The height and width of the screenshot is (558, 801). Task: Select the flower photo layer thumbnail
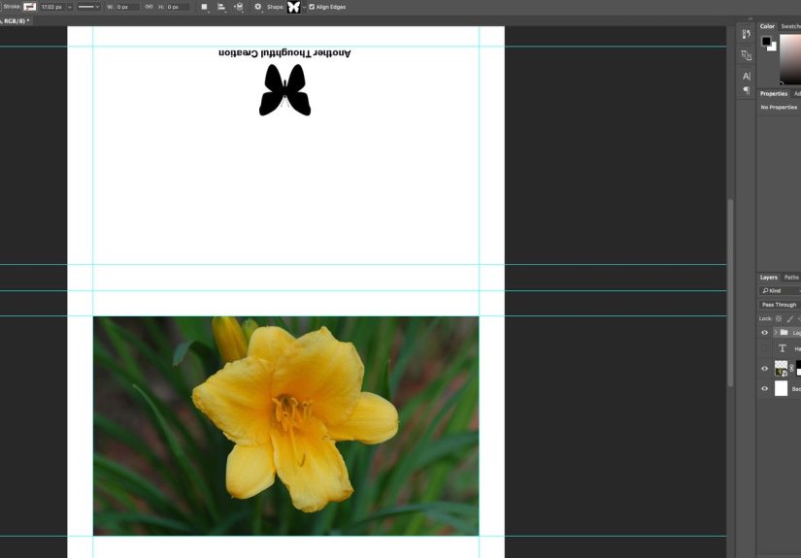coord(781,369)
